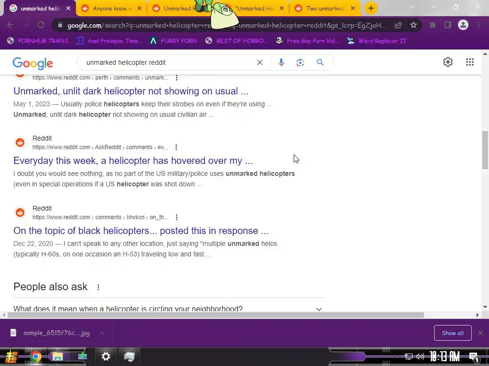Click the Start button on taskbar
489x366 pixels.
(x=11, y=356)
